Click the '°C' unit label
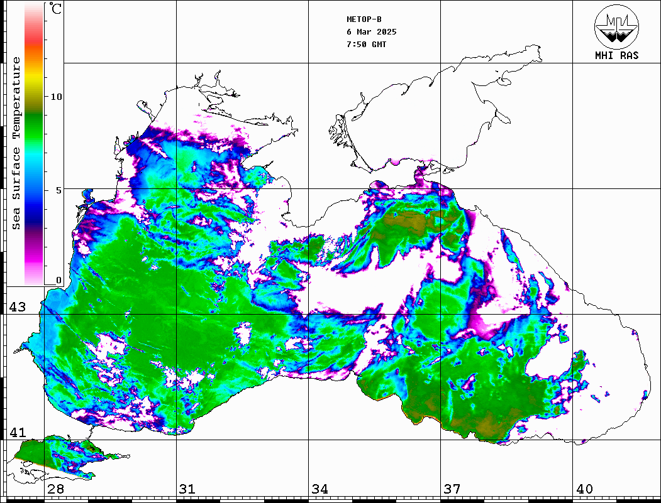Screen dimensions: 661x503 pos(55,8)
